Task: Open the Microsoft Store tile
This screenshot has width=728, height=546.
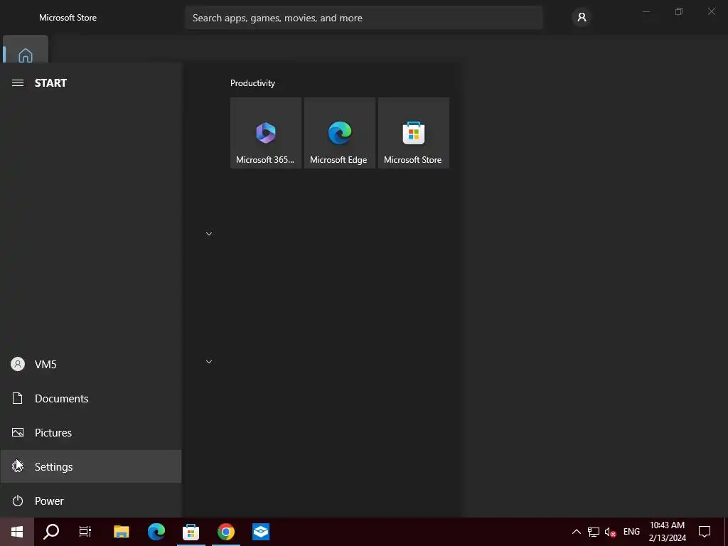Action: (x=413, y=133)
